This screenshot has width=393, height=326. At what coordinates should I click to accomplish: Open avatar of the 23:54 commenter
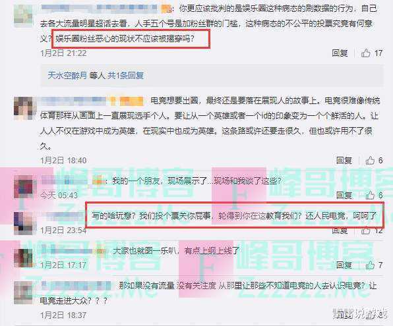coord(24,224)
